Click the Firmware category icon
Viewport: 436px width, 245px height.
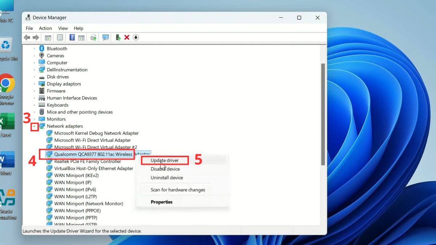tap(41, 91)
